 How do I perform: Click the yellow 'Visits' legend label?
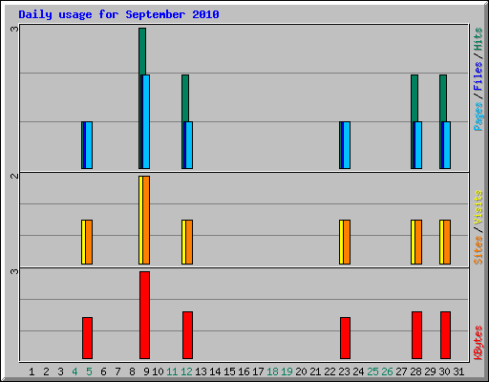point(478,208)
